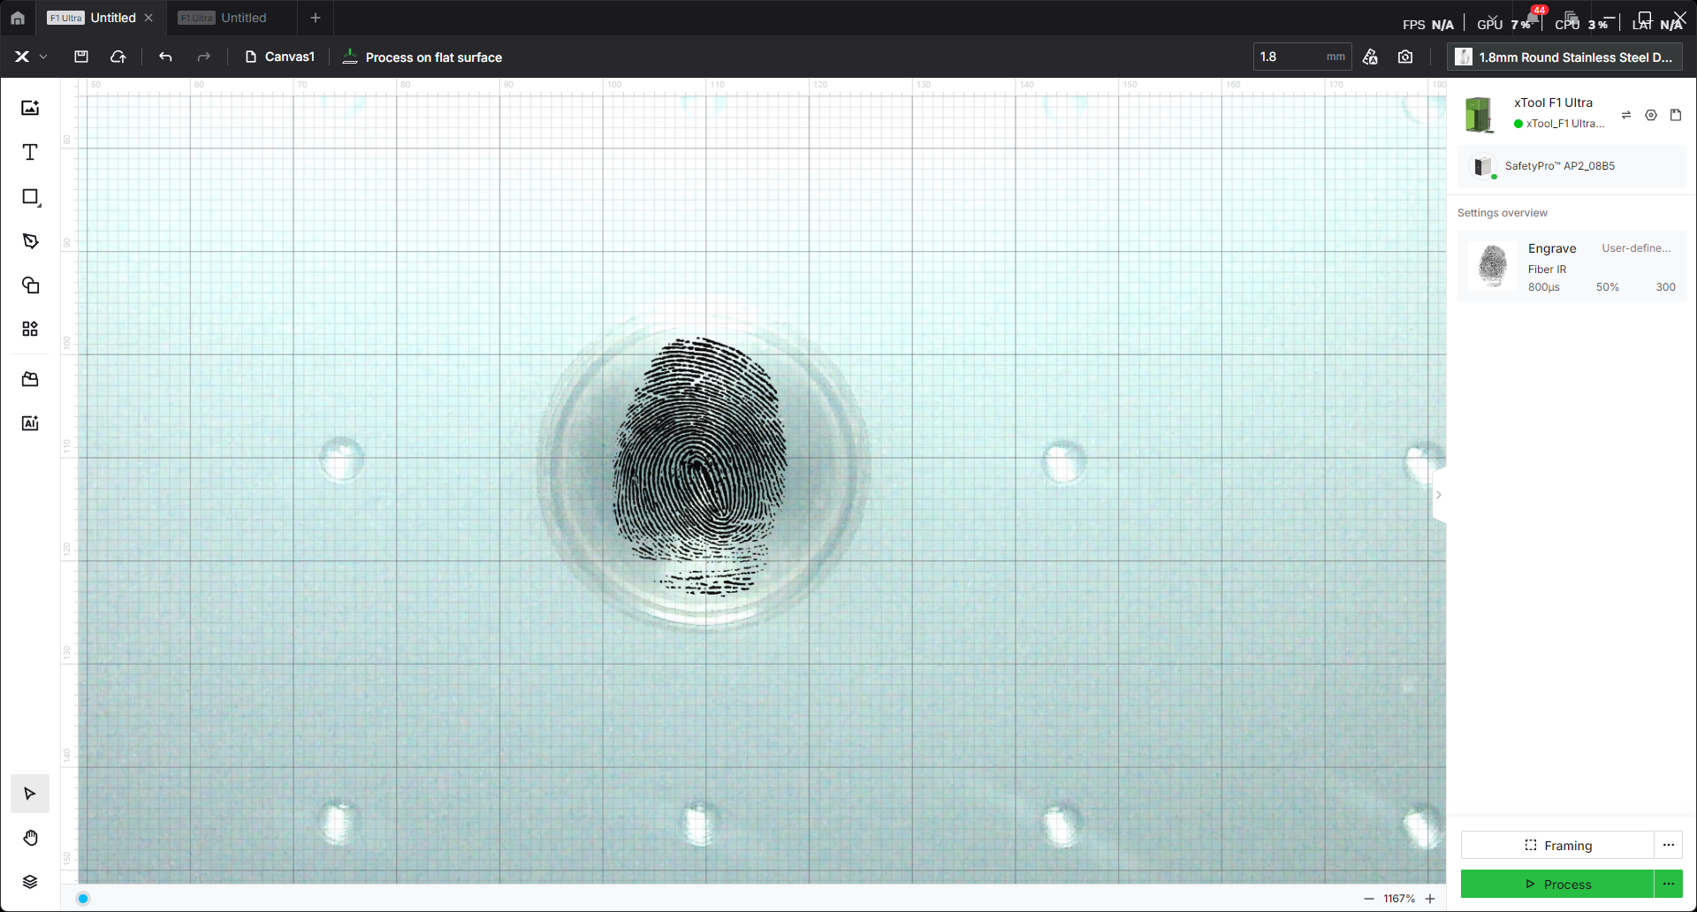The image size is (1697, 912).
Task: Save project with the disk icon
Action: coord(81,57)
